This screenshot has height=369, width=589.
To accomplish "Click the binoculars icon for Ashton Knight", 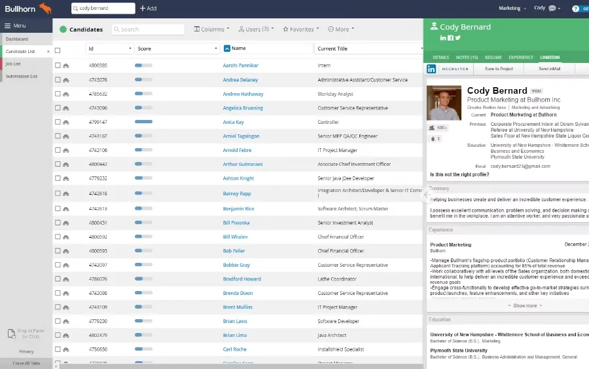I will pyautogui.click(x=66, y=178).
